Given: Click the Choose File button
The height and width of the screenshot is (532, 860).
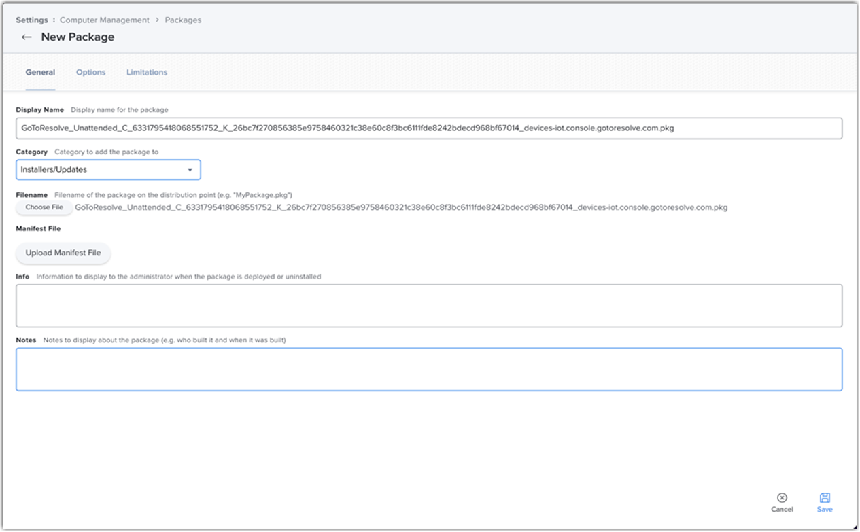Looking at the screenshot, I should pos(44,207).
